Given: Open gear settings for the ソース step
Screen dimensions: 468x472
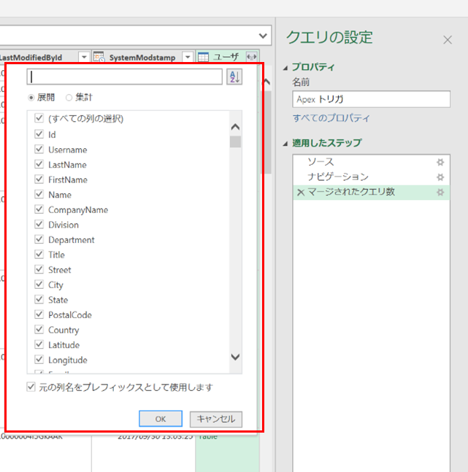Looking at the screenshot, I should click(x=440, y=162).
